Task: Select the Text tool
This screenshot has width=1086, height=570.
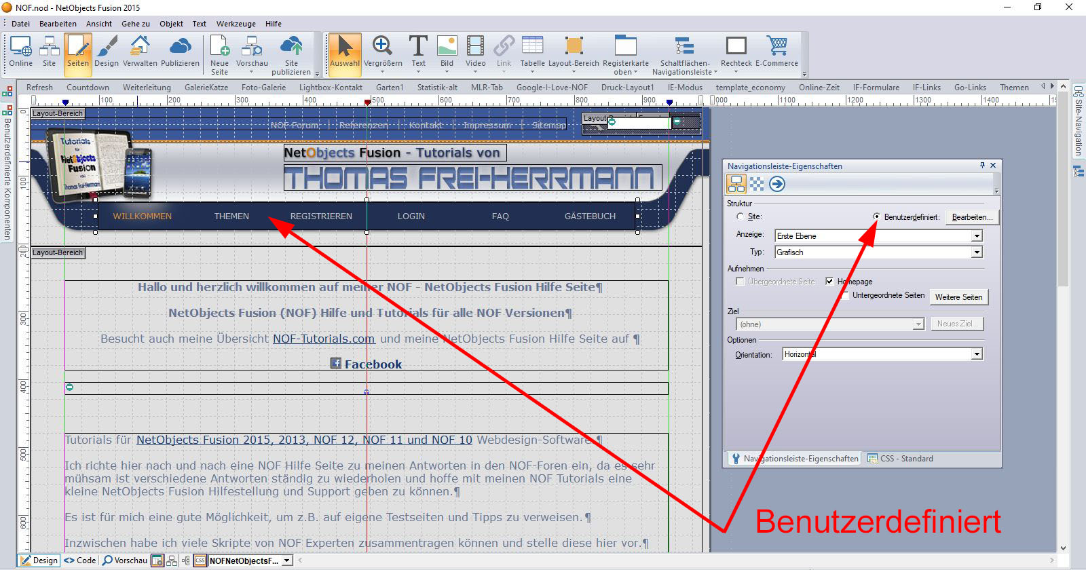Action: [x=418, y=53]
